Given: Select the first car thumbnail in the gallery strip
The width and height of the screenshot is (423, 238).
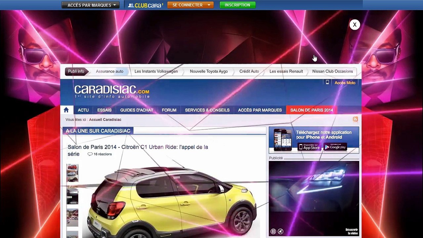Looking at the screenshot, I should click(x=72, y=173).
